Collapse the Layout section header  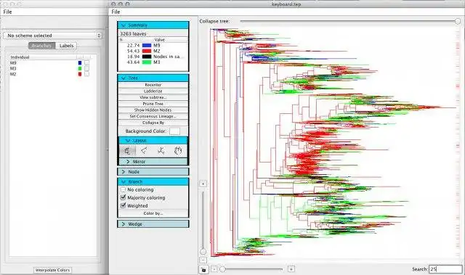[153, 140]
